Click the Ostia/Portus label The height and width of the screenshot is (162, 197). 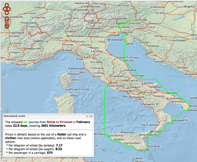pyautogui.click(x=116, y=86)
